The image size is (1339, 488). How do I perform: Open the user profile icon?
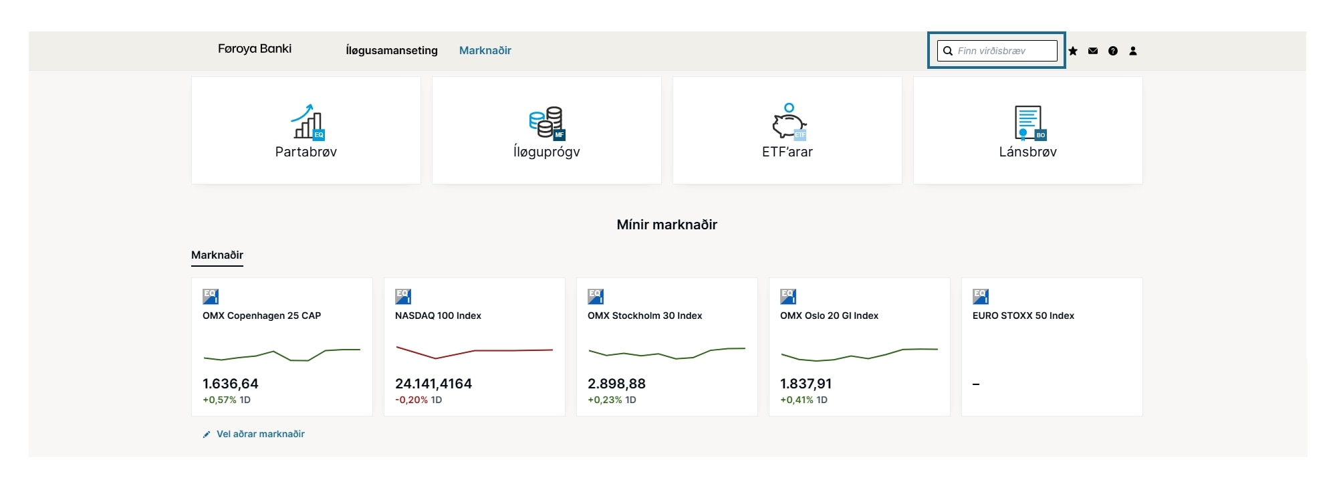coord(1133,51)
